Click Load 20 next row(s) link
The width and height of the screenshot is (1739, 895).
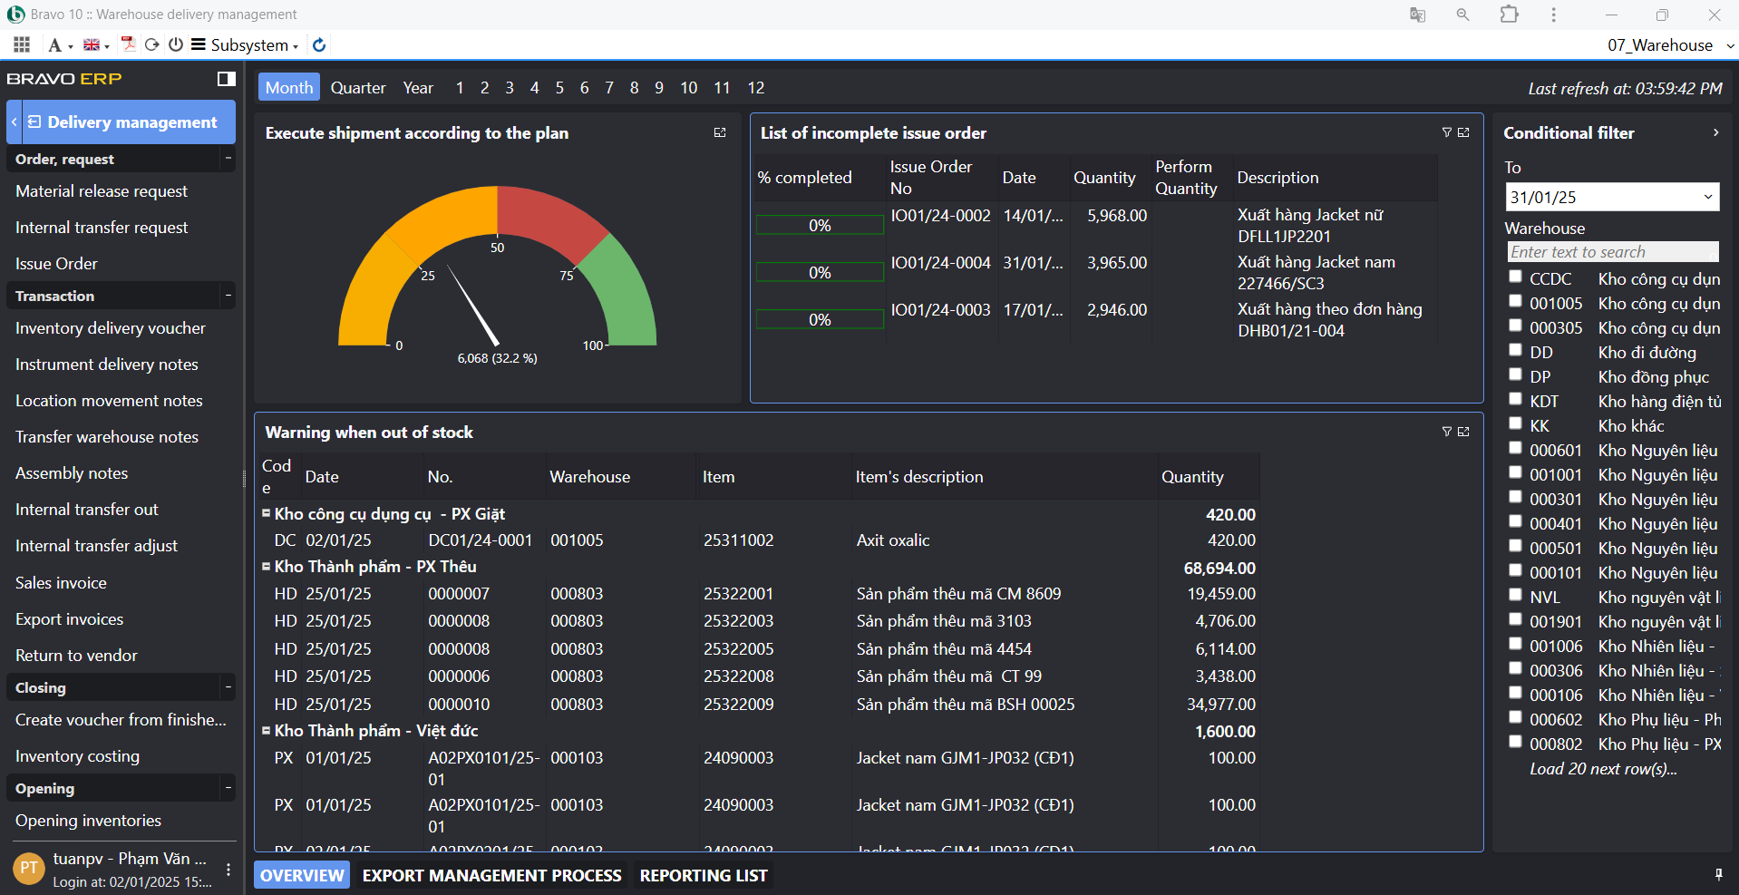point(1603,769)
